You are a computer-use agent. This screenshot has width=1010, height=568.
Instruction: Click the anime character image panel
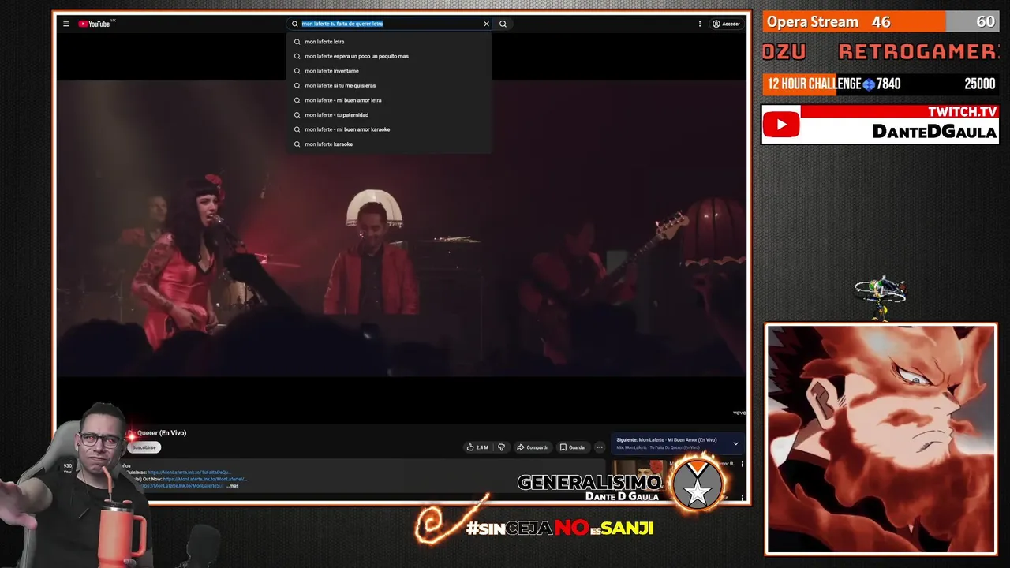click(x=881, y=439)
